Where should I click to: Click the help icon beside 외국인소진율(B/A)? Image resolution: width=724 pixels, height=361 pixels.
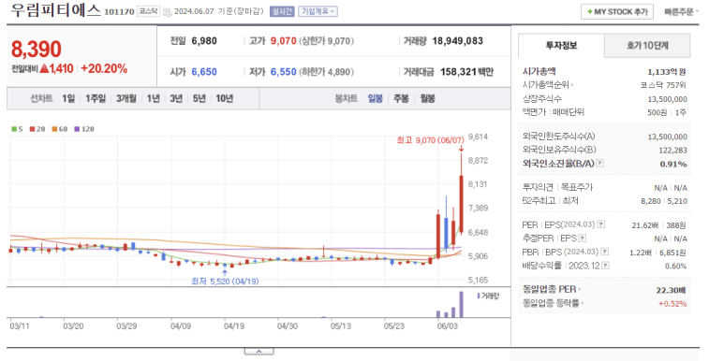click(599, 164)
